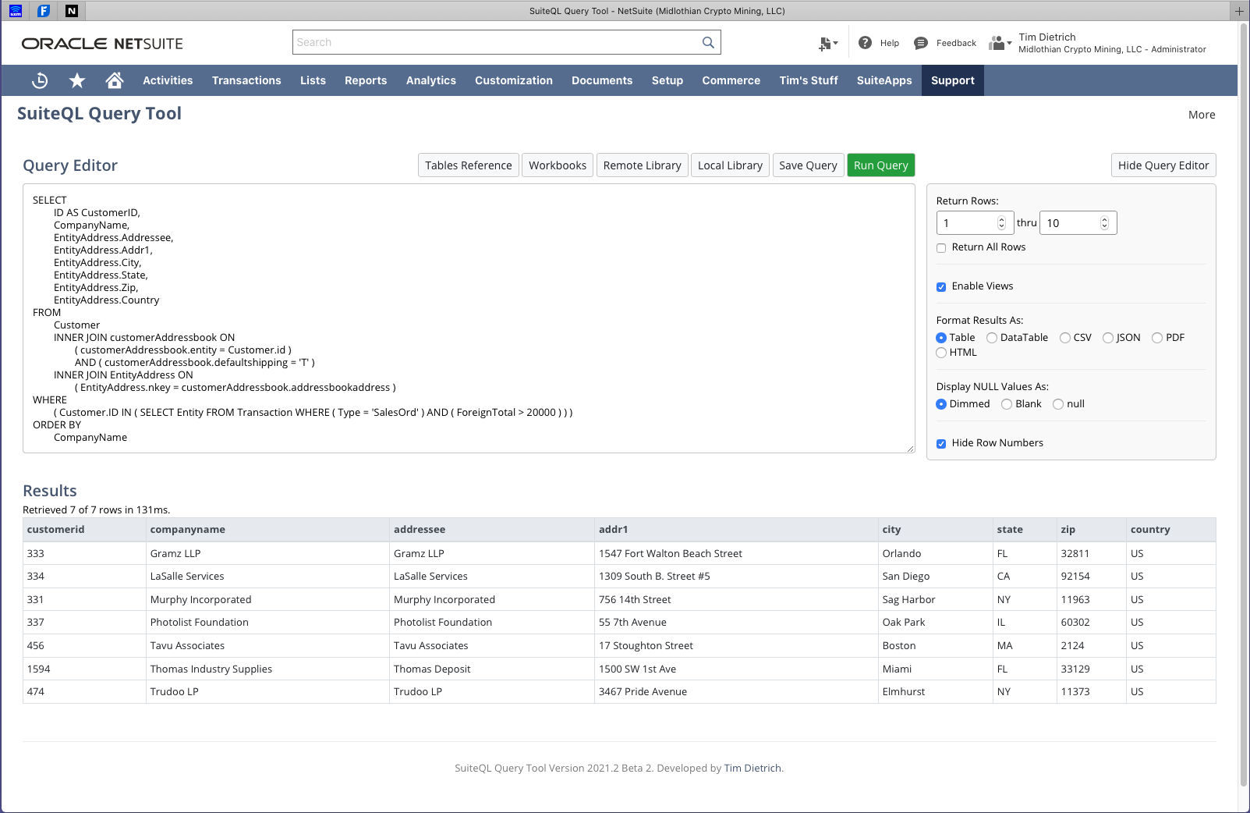Open the Support menu

pos(953,80)
